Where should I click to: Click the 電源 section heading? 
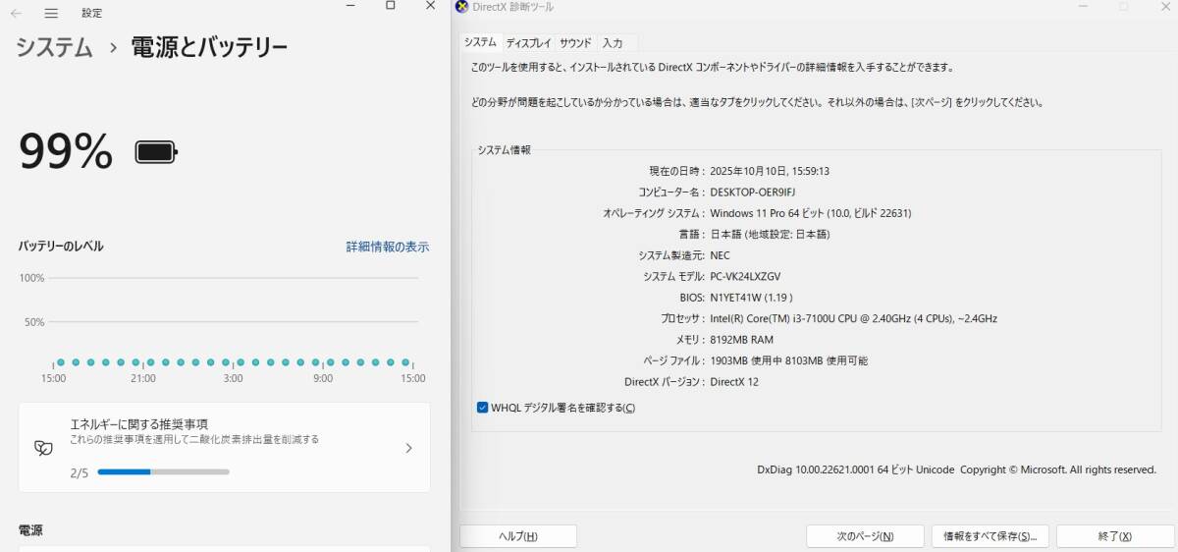coord(30,530)
